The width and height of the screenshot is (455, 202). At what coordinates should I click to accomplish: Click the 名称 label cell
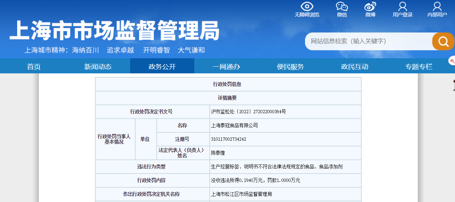pos(183,125)
